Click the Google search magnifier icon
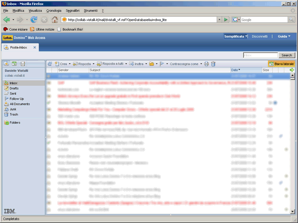298x223 pixels. point(291,19)
